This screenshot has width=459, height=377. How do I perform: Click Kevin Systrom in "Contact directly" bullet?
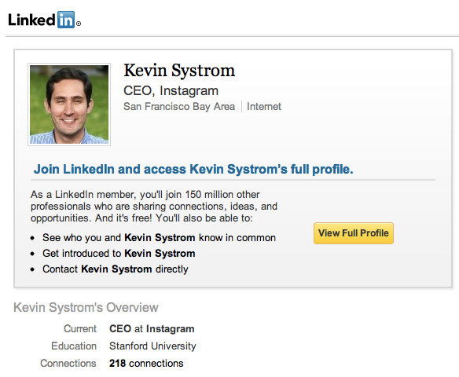(x=116, y=269)
